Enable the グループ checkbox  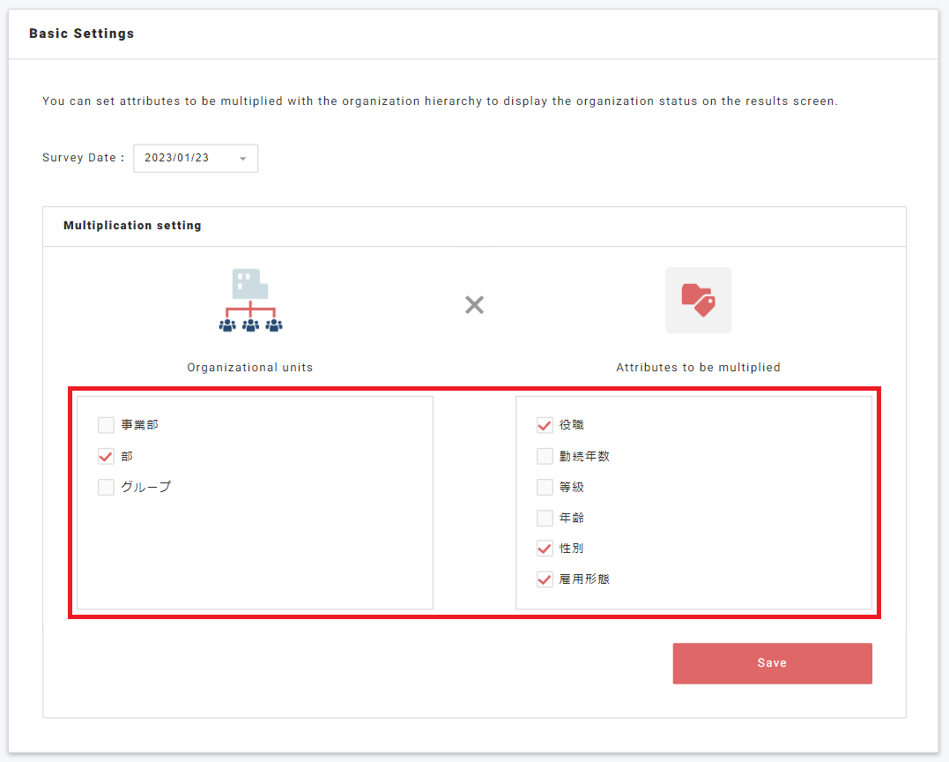(x=106, y=487)
